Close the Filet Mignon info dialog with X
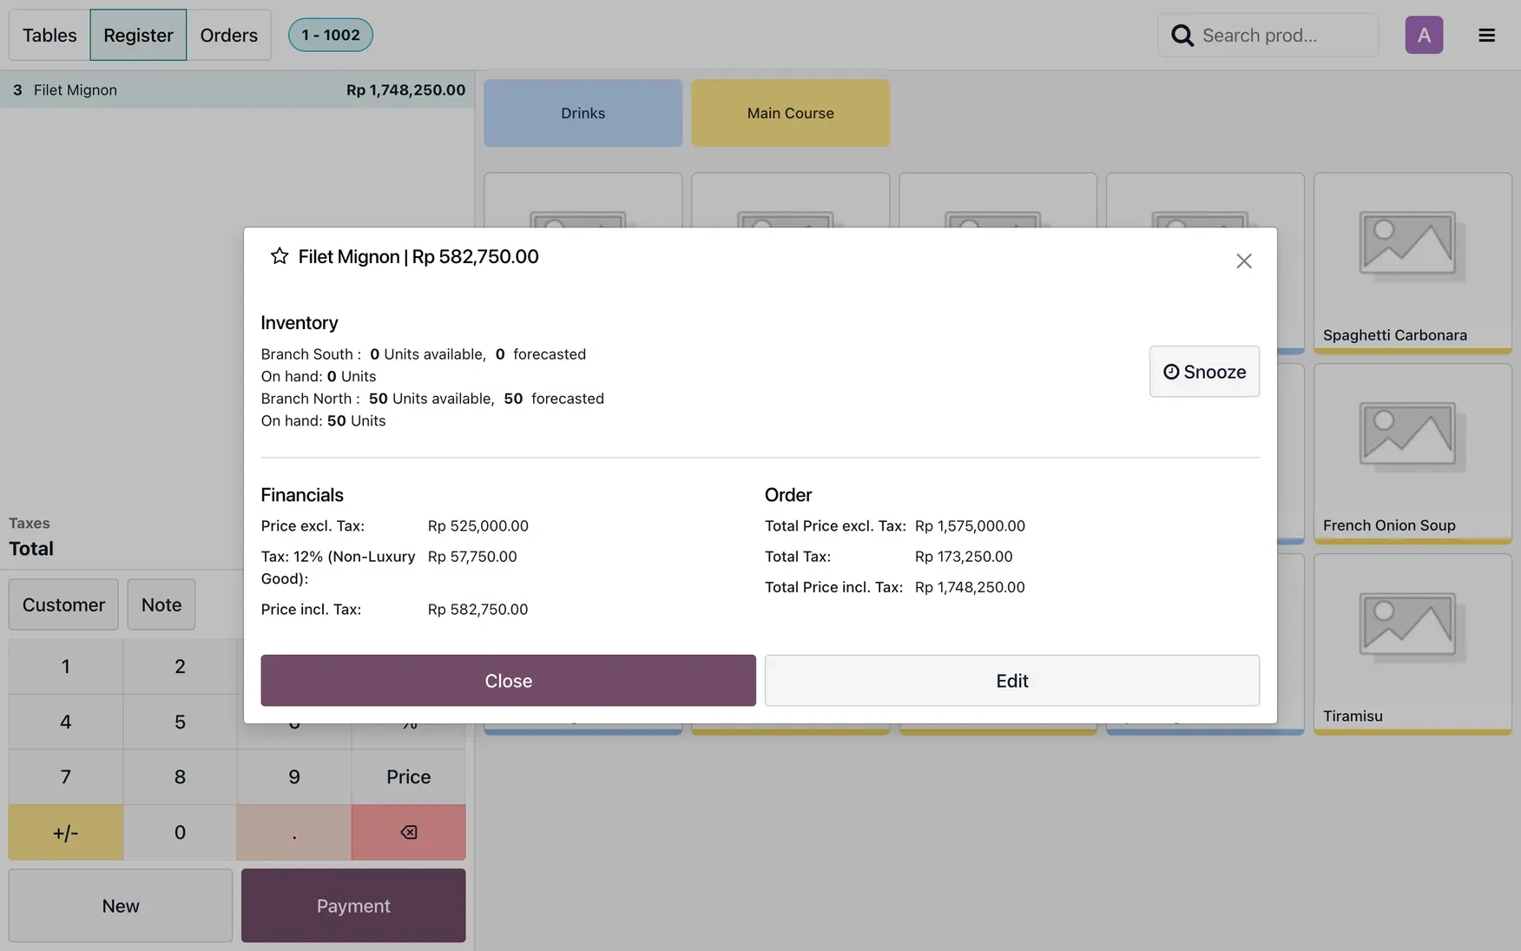The width and height of the screenshot is (1521, 951). tap(1243, 261)
